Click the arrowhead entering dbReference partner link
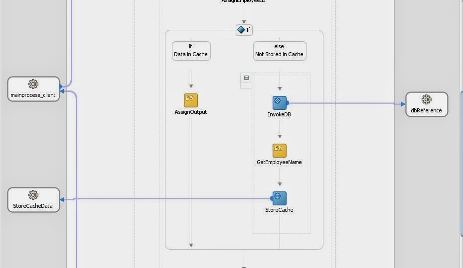463x268 pixels. [x=403, y=104]
